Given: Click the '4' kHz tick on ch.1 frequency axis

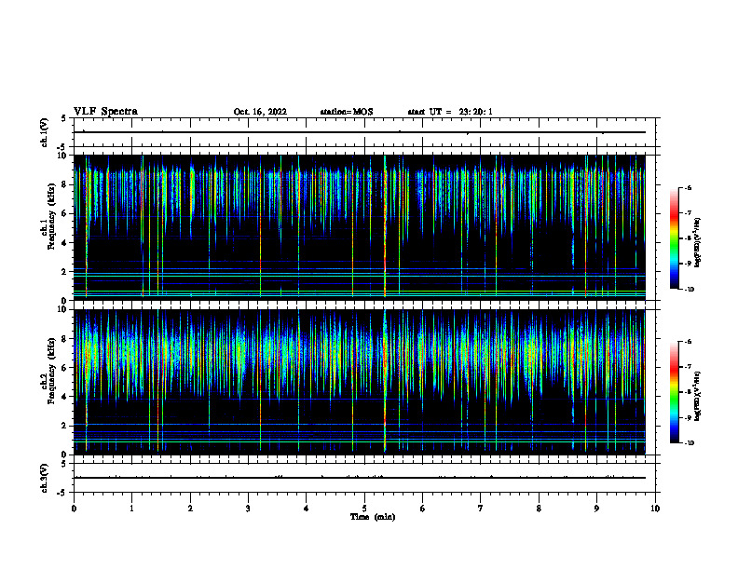Looking at the screenshot, I should (x=65, y=243).
